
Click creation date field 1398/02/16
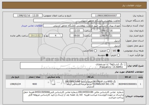106,31
